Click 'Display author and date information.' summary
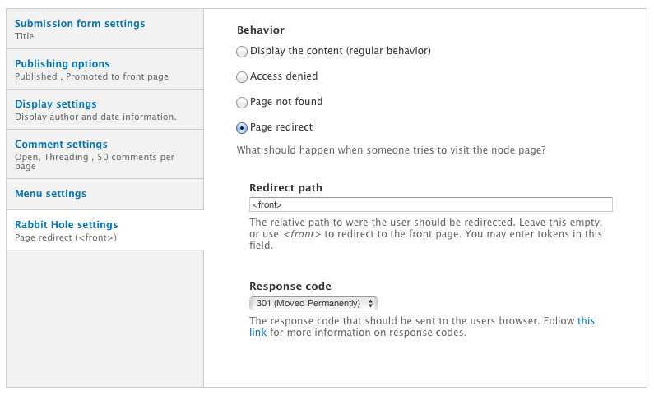The height and width of the screenshot is (395, 654). tap(95, 117)
